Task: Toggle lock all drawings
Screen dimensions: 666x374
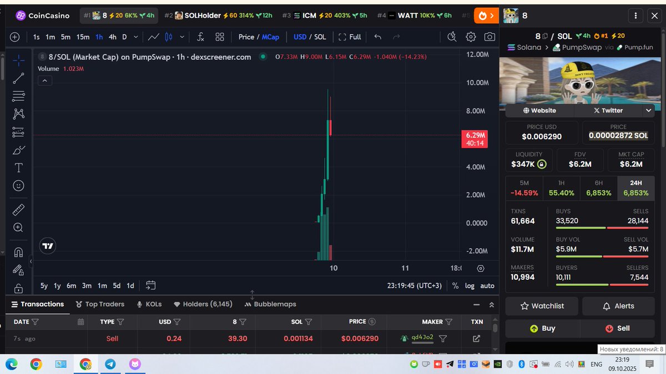Action: pyautogui.click(x=18, y=288)
